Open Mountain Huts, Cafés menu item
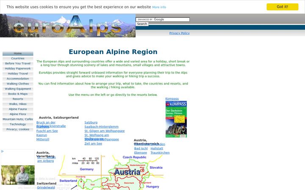Image resolution: width=305 pixels, height=190 pixels. coord(18,119)
